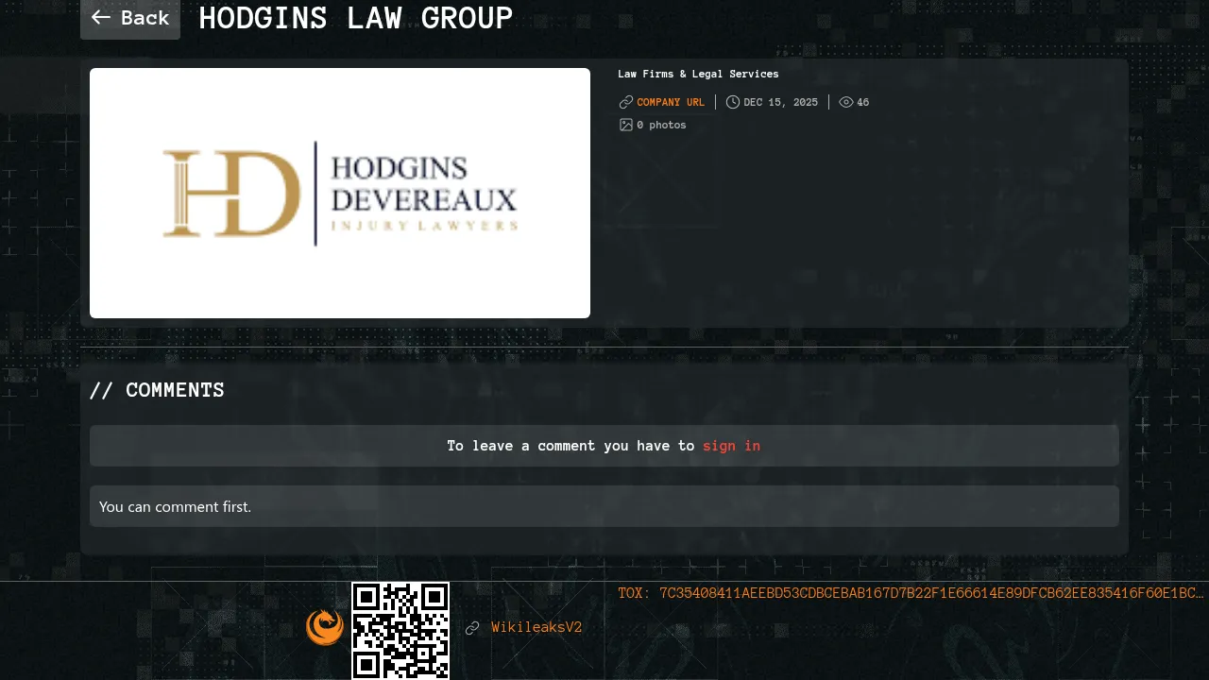
Task: Click the 0 photos label
Action: pos(662,125)
